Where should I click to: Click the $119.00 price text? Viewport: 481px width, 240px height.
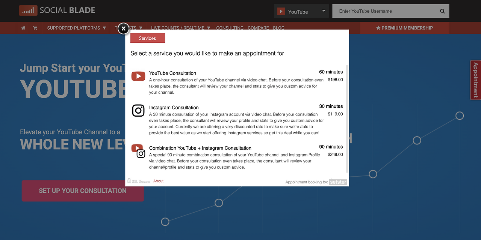[x=335, y=114]
